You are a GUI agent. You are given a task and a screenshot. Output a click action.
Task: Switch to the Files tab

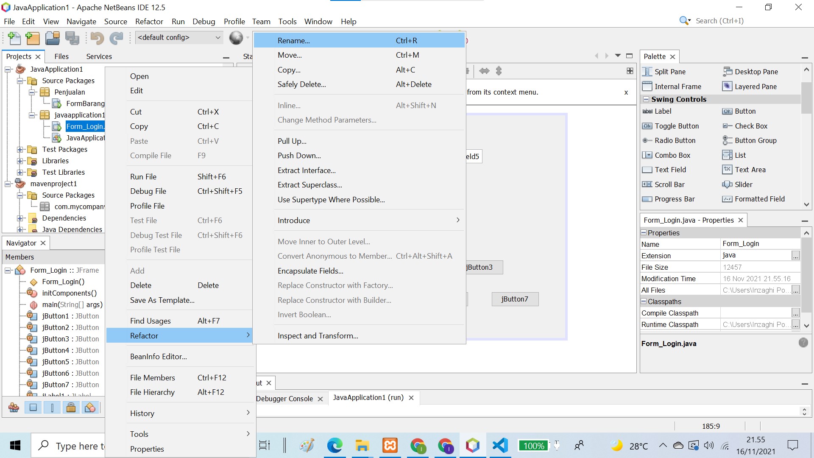[x=61, y=56]
